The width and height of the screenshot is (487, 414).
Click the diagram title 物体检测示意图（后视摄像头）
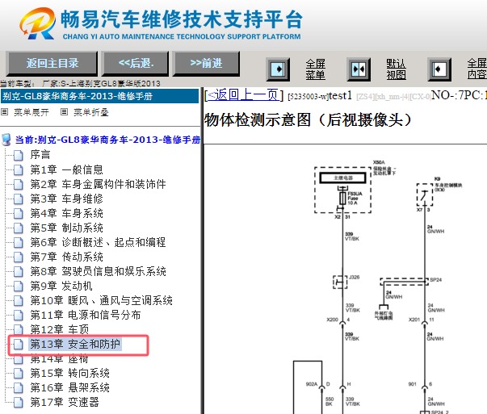[308, 119]
